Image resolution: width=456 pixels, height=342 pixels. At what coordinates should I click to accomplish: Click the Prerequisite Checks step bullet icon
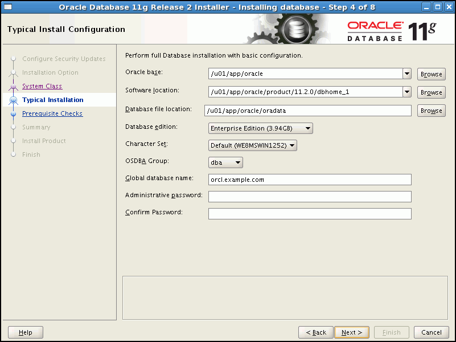14,114
